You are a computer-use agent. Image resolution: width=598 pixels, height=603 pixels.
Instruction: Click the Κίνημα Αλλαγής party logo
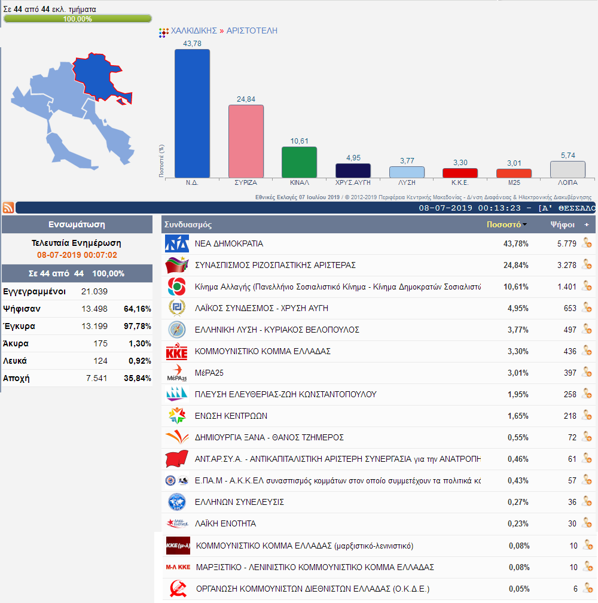point(177,287)
